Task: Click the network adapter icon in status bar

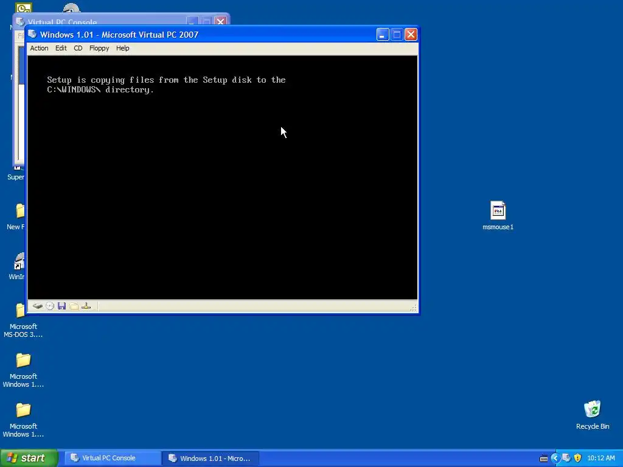Action: 86,306
